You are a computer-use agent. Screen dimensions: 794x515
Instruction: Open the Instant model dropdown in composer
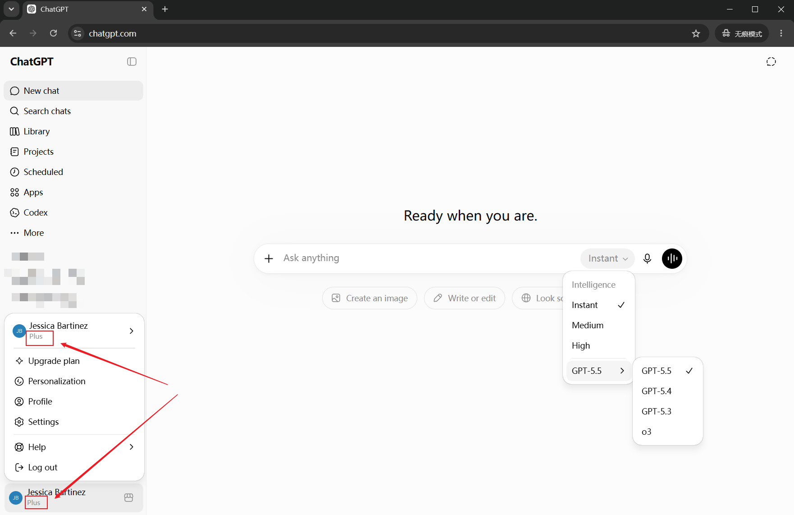click(x=607, y=258)
